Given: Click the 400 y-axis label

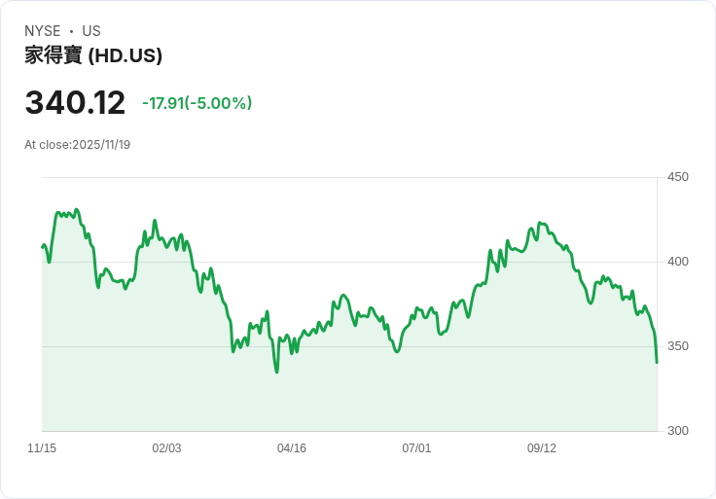Looking at the screenshot, I should [677, 262].
